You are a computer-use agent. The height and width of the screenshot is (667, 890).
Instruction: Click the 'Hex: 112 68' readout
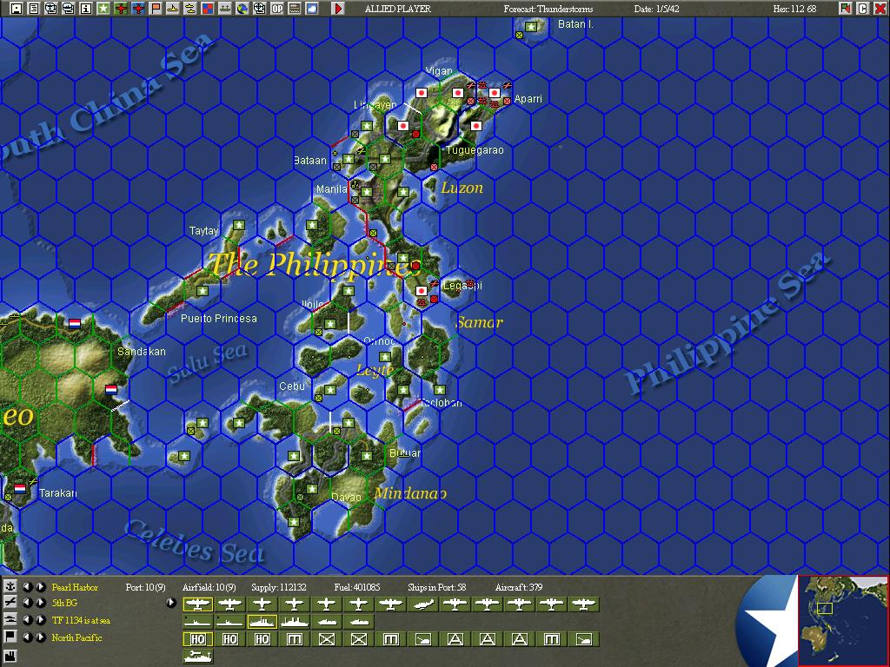[x=794, y=9]
